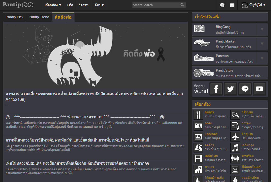Open the แท็ก menu item
Viewport: 271px width, 182px height.
(x=70, y=5)
